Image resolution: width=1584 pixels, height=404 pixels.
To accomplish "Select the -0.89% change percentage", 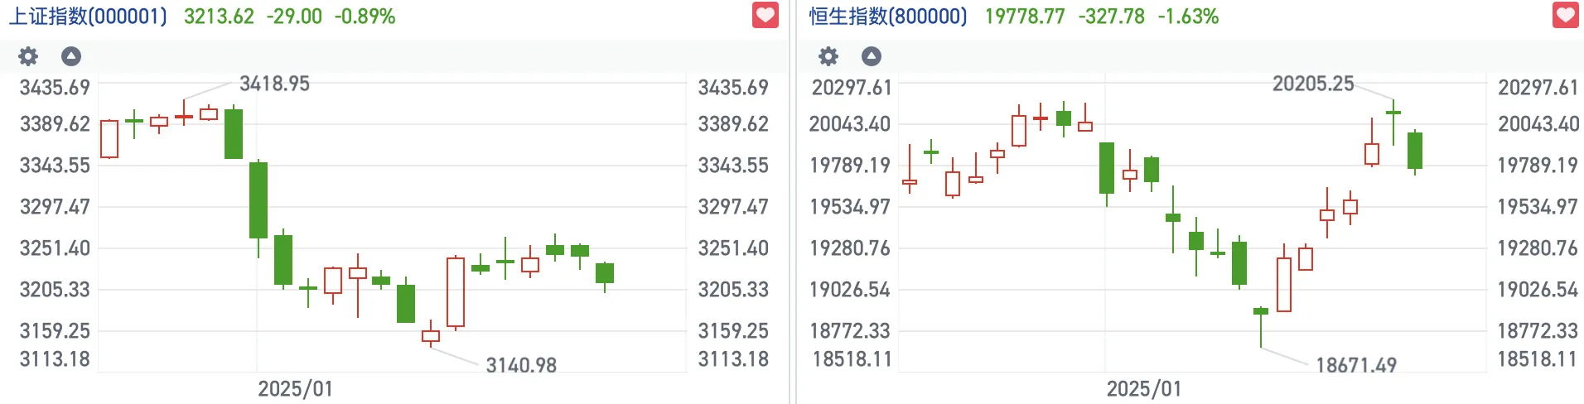I will pos(365,17).
